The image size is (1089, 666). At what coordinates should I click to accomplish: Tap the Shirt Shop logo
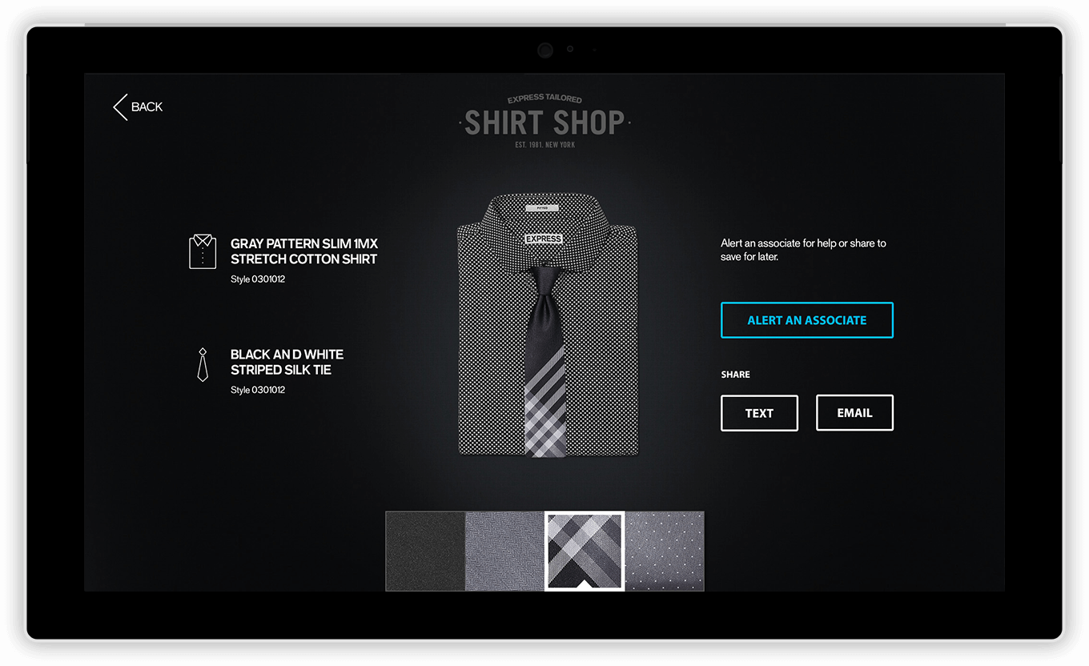click(x=544, y=122)
